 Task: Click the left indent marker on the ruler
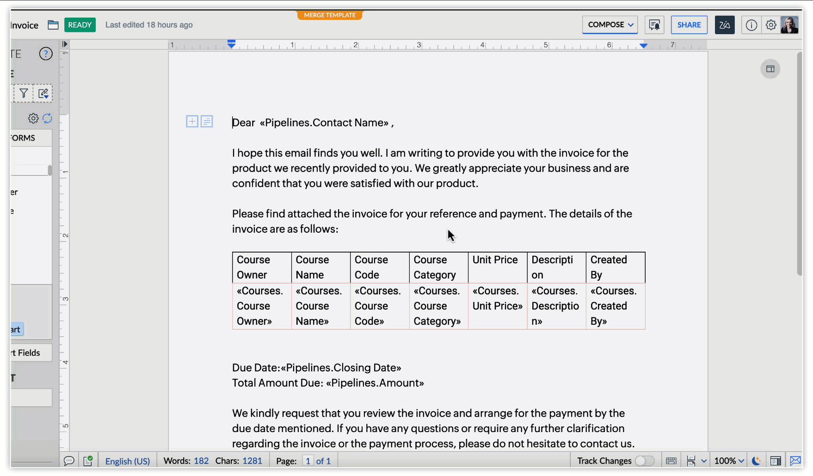(232, 44)
